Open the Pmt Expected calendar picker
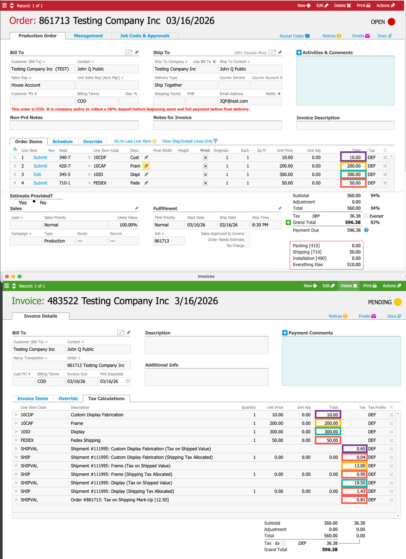The width and height of the screenshot is (406, 559). [x=127, y=381]
